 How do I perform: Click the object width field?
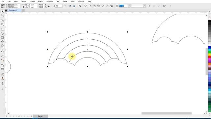31,5
